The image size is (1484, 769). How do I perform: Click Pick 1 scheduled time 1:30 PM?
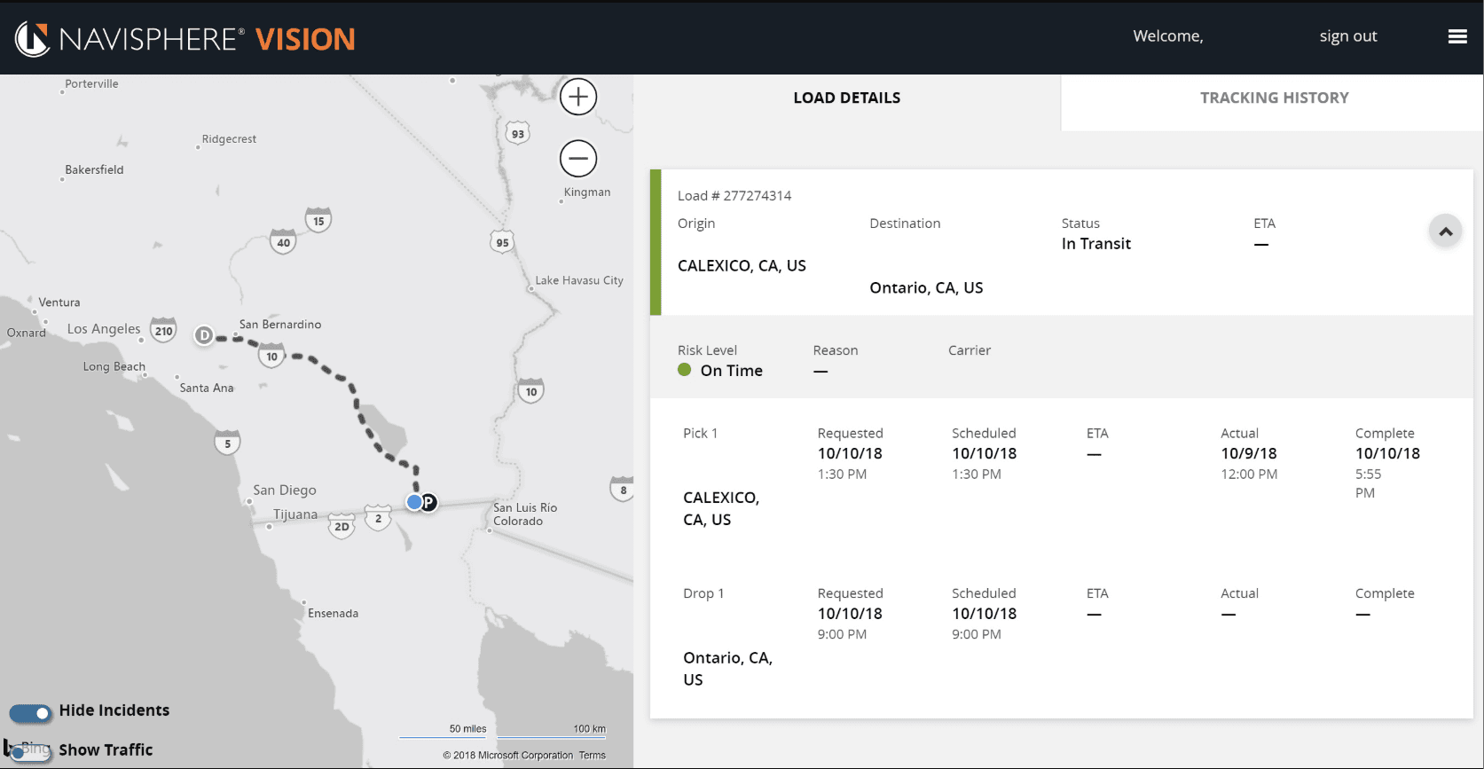coord(977,475)
